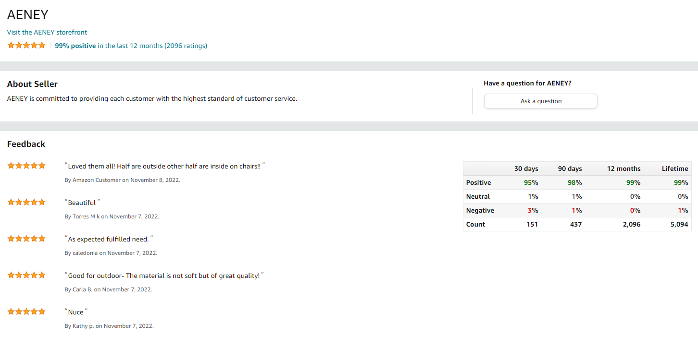The height and width of the screenshot is (337, 698).
Task: Click the 'Neutral' row label
Action: (x=478, y=196)
